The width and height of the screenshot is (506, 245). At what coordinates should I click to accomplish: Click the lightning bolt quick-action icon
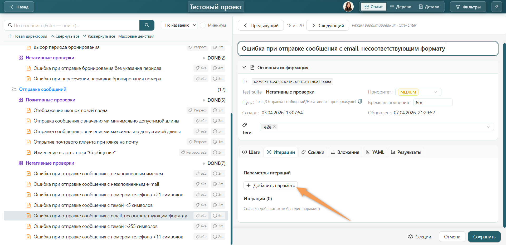coord(497,7)
